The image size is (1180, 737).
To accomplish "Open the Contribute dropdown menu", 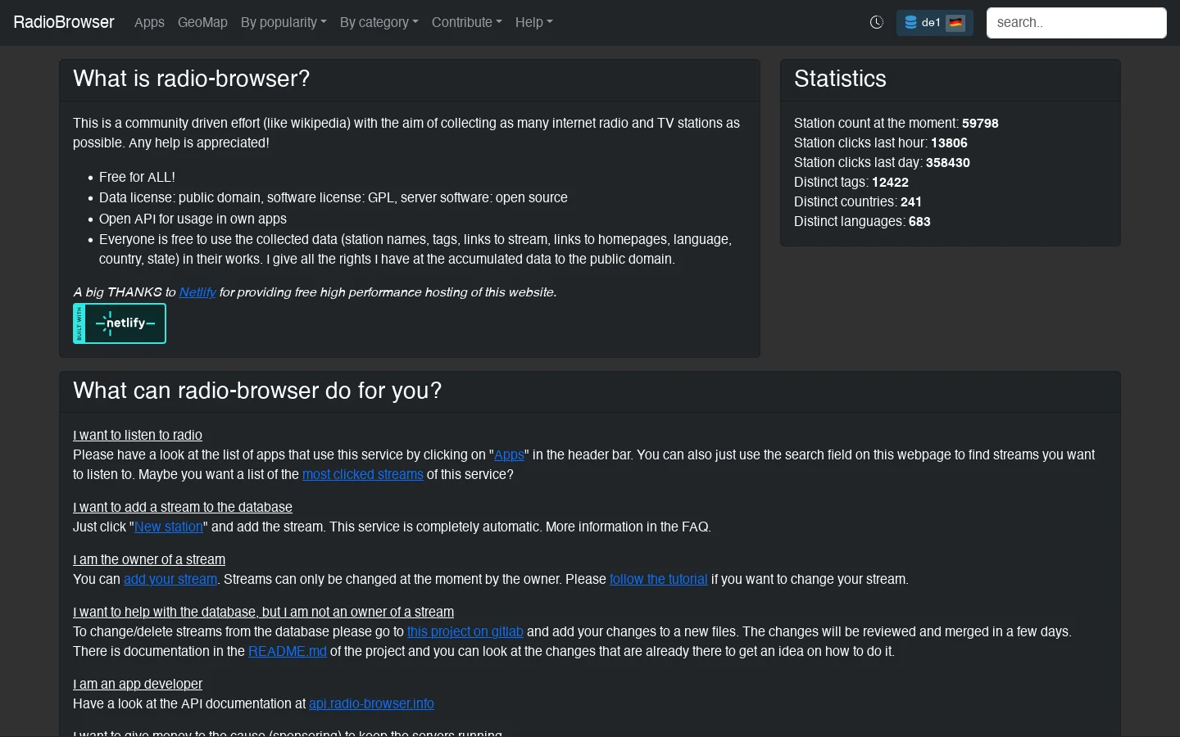I will click(x=467, y=23).
